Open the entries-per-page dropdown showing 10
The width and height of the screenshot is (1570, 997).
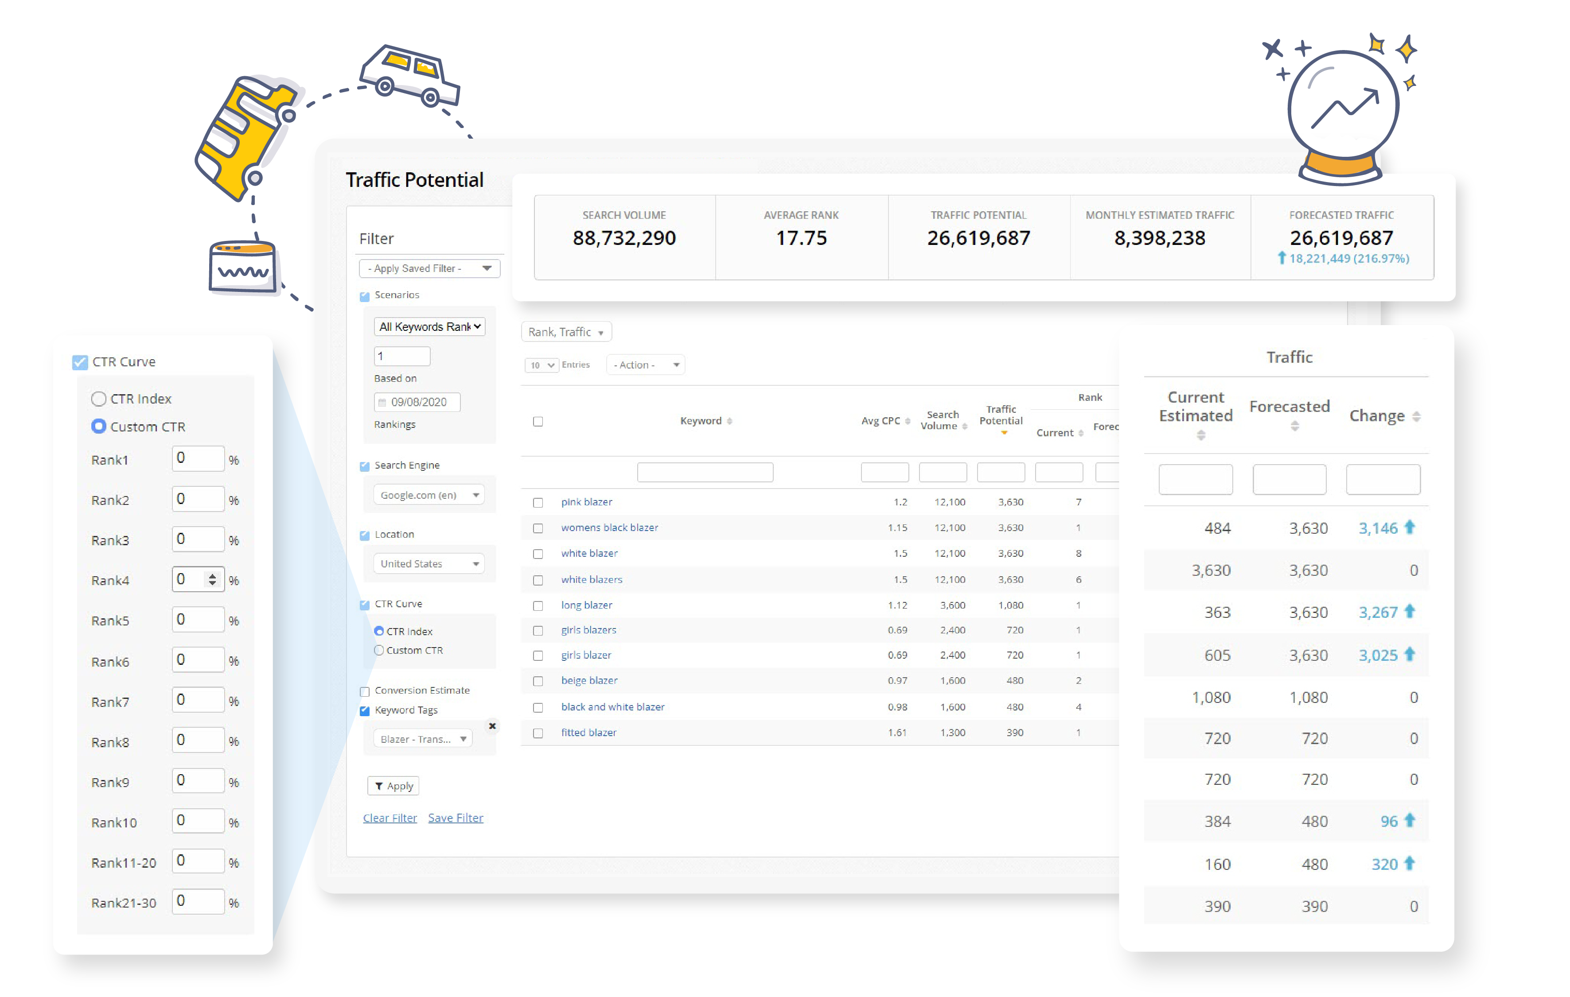(x=541, y=365)
